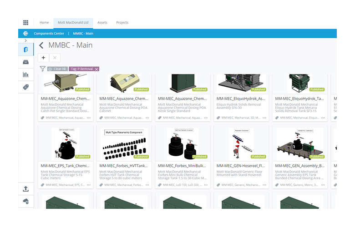Viewport: 355px width, 227px height.
Task: Open the Home tab
Action: coord(44,23)
